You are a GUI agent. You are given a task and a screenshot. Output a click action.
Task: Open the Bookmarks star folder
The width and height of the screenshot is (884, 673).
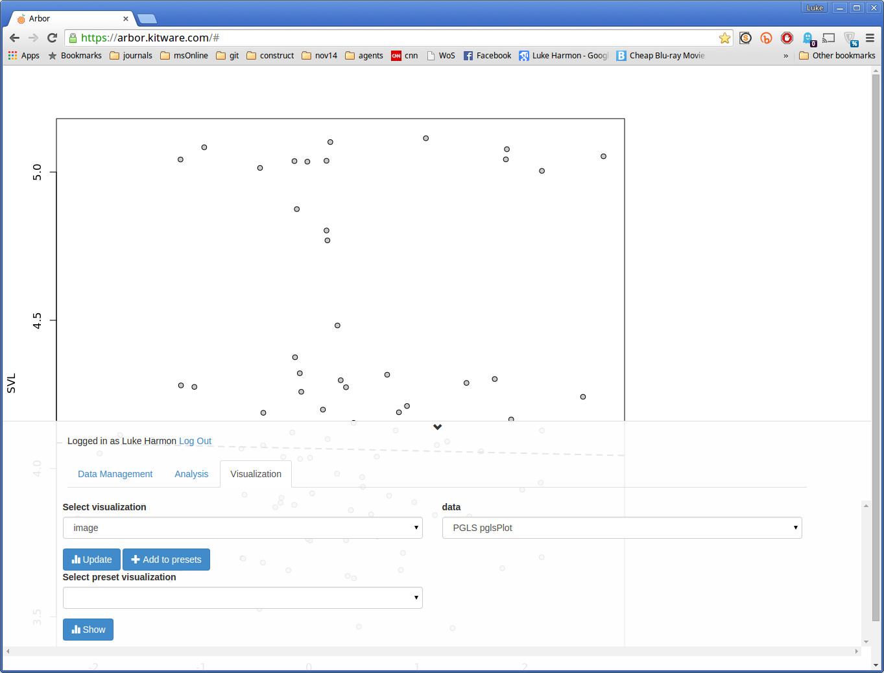click(75, 56)
